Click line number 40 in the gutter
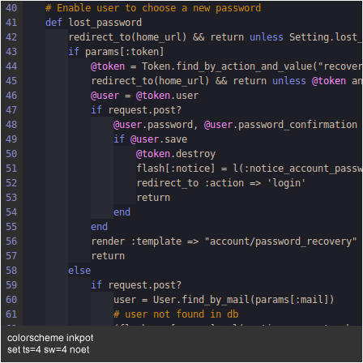Image resolution: width=363 pixels, height=363 pixels. (x=11, y=8)
